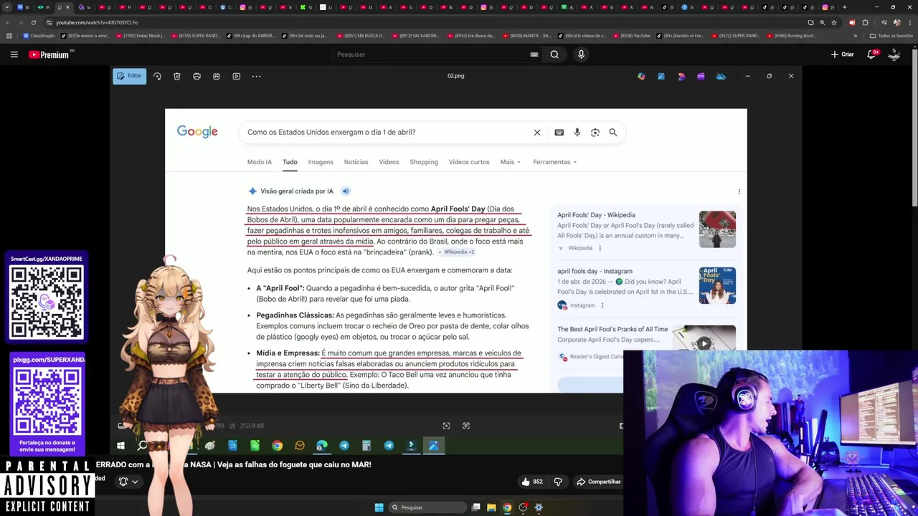
Task: Open April Fools' Day - Wikipedia source link
Action: point(596,215)
